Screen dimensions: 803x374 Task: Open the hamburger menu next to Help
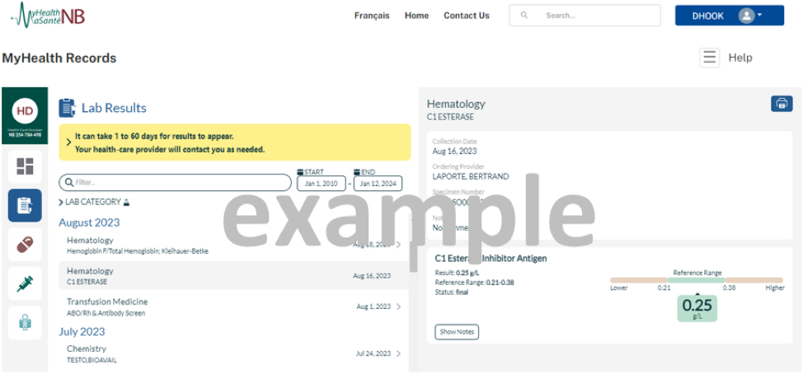click(x=709, y=58)
